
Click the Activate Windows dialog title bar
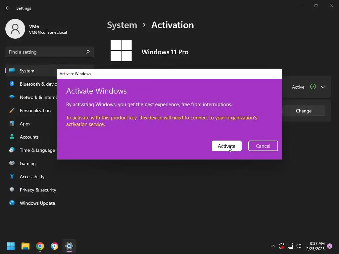(169, 74)
